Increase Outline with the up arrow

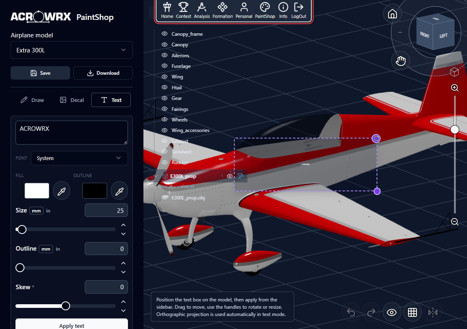point(123,263)
